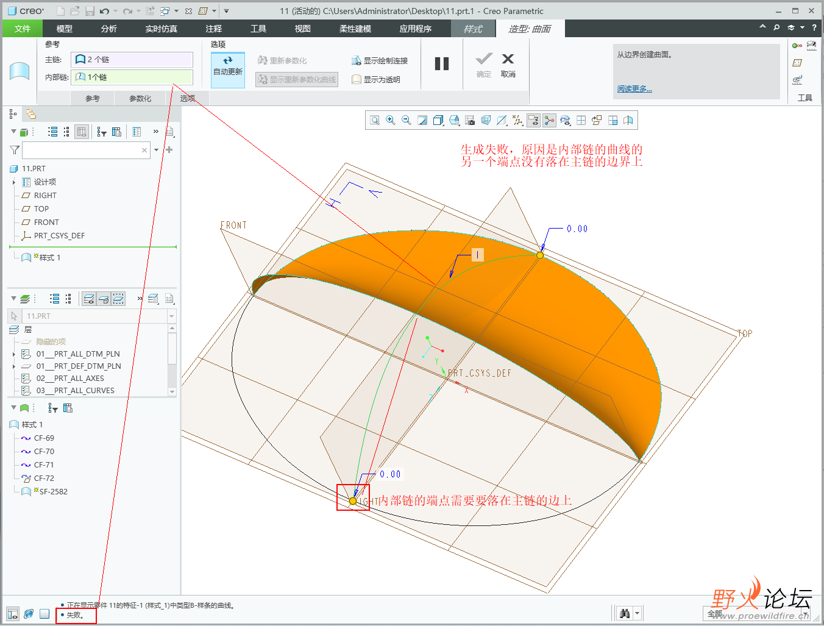
Task: Click the Zoom Out magnifier icon
Action: pos(407,121)
